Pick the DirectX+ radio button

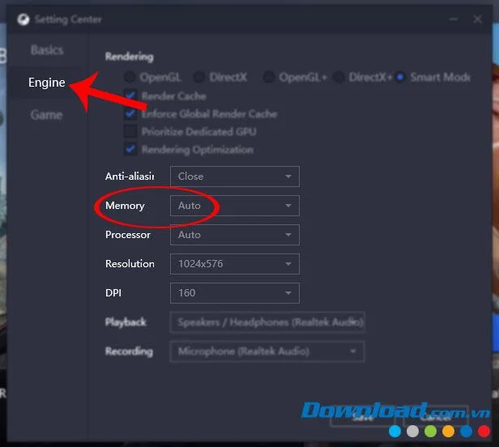pos(339,77)
